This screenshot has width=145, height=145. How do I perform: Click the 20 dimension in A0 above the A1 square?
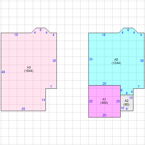pos(104,84)
